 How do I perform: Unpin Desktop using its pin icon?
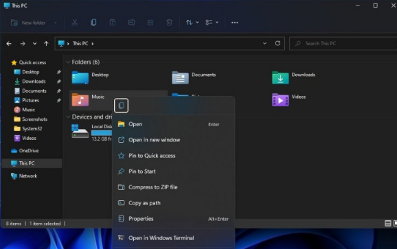59,72
